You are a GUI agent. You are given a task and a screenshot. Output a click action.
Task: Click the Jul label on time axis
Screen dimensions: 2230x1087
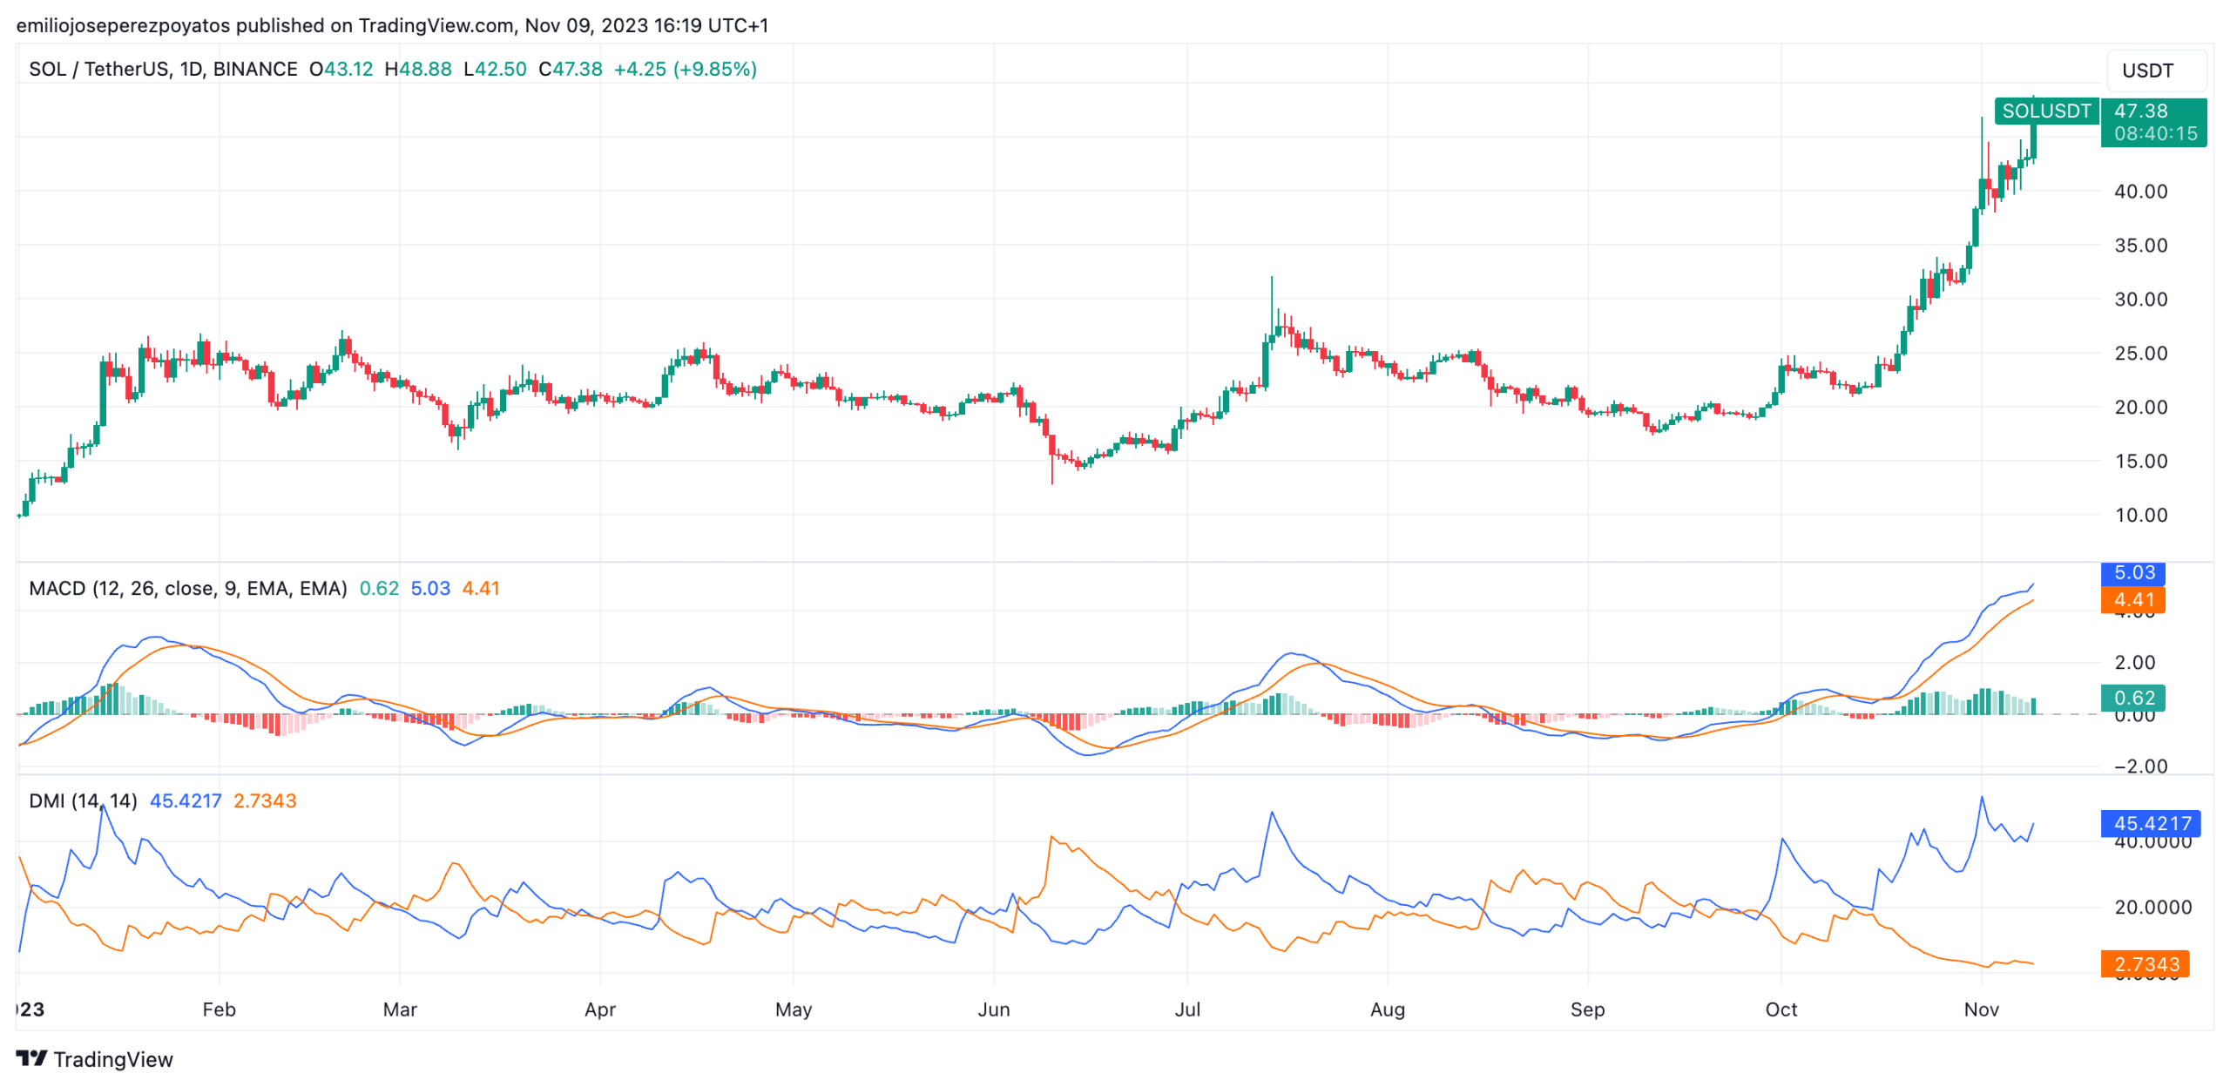pyautogui.click(x=1186, y=1009)
